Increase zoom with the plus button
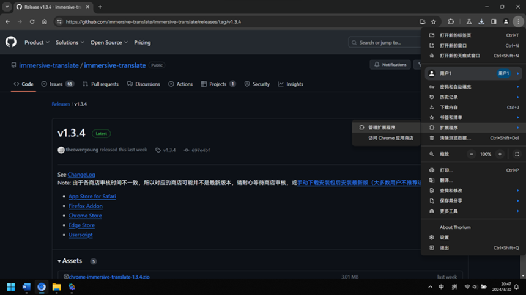This screenshot has width=526, height=295. click(500, 154)
